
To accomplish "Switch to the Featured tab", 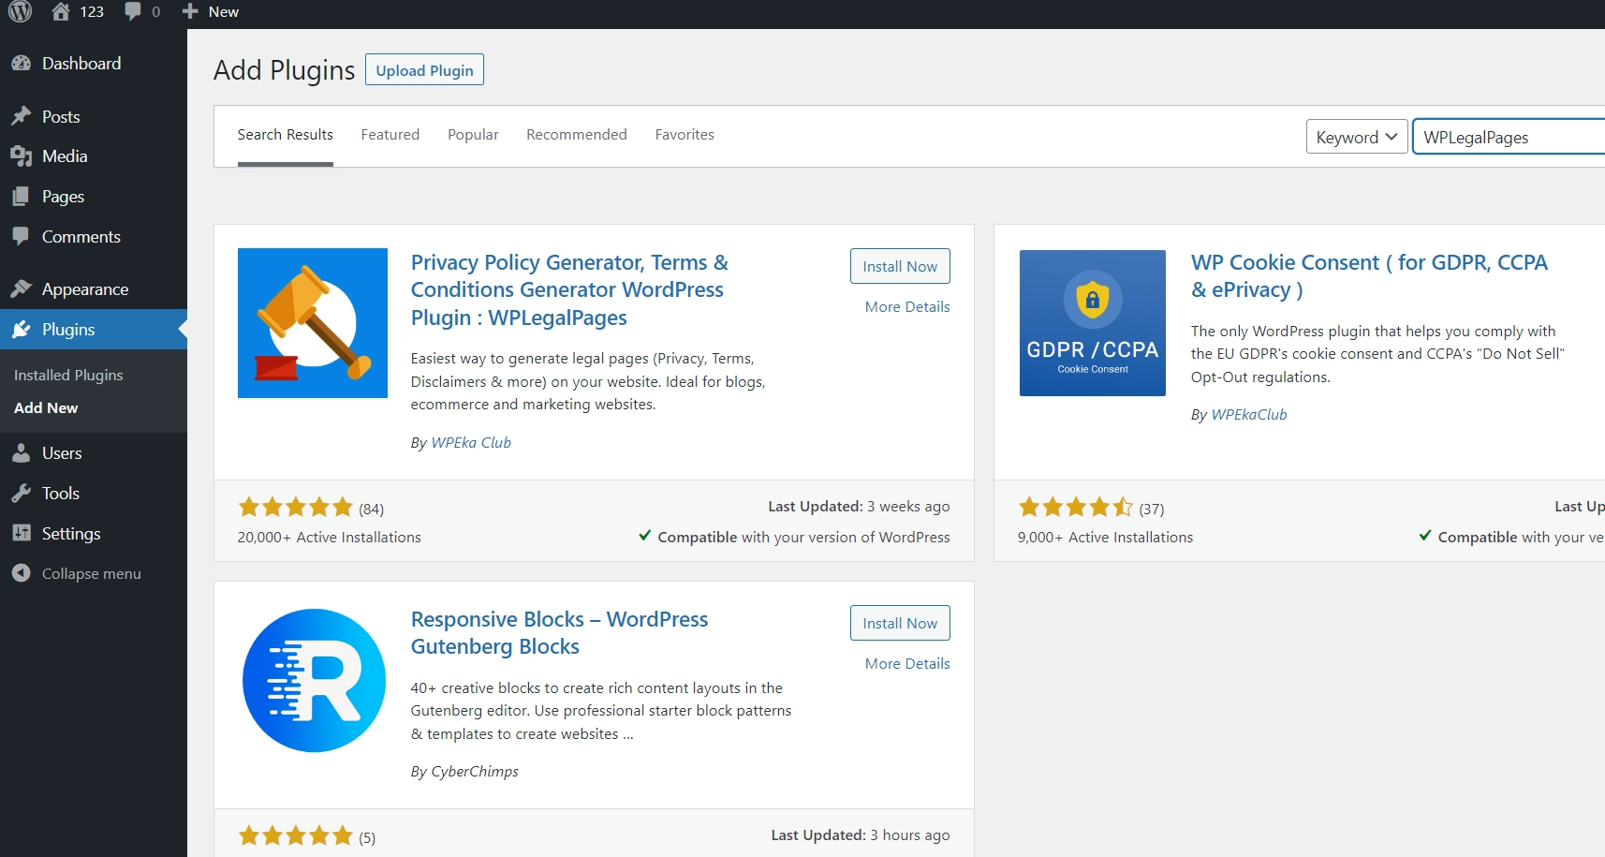I will tap(390, 134).
